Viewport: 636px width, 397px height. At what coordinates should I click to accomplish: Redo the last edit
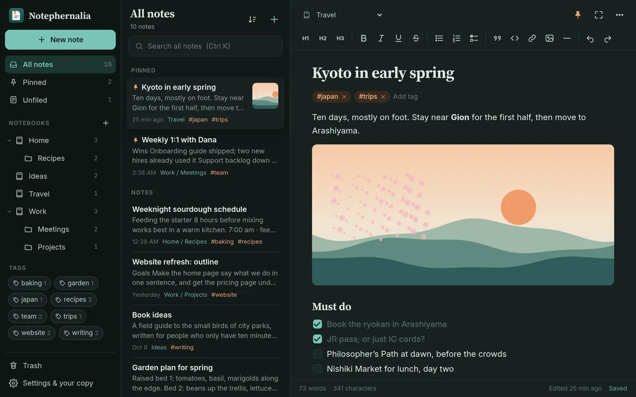point(608,39)
